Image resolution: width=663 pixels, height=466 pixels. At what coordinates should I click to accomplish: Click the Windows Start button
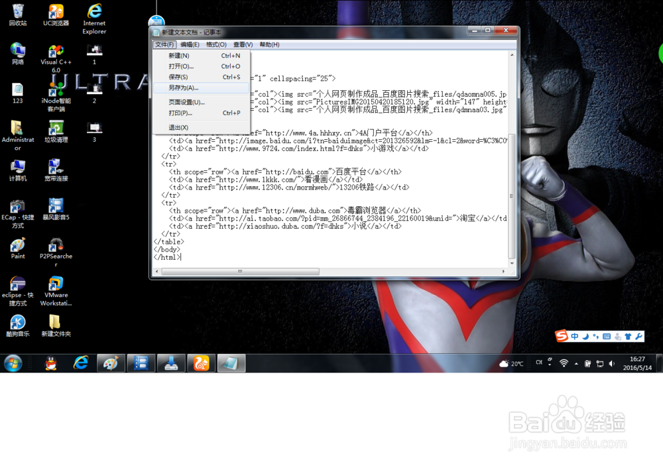pyautogui.click(x=13, y=363)
